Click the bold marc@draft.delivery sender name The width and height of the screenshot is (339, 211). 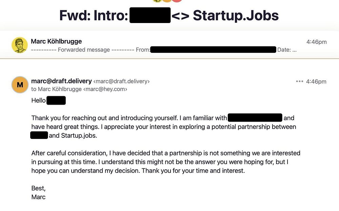coord(61,81)
